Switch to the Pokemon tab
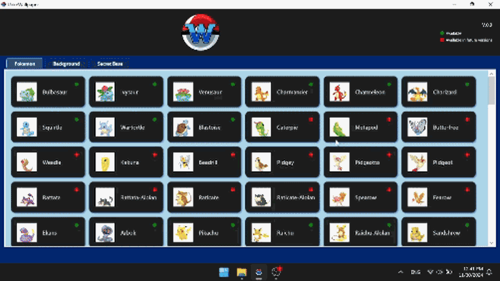 pyautogui.click(x=25, y=63)
